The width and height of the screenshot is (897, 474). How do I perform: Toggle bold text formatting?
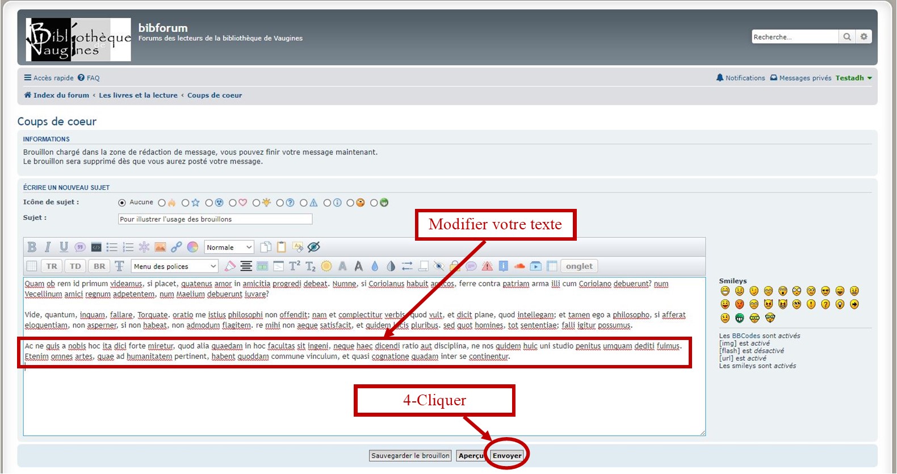pyautogui.click(x=32, y=247)
